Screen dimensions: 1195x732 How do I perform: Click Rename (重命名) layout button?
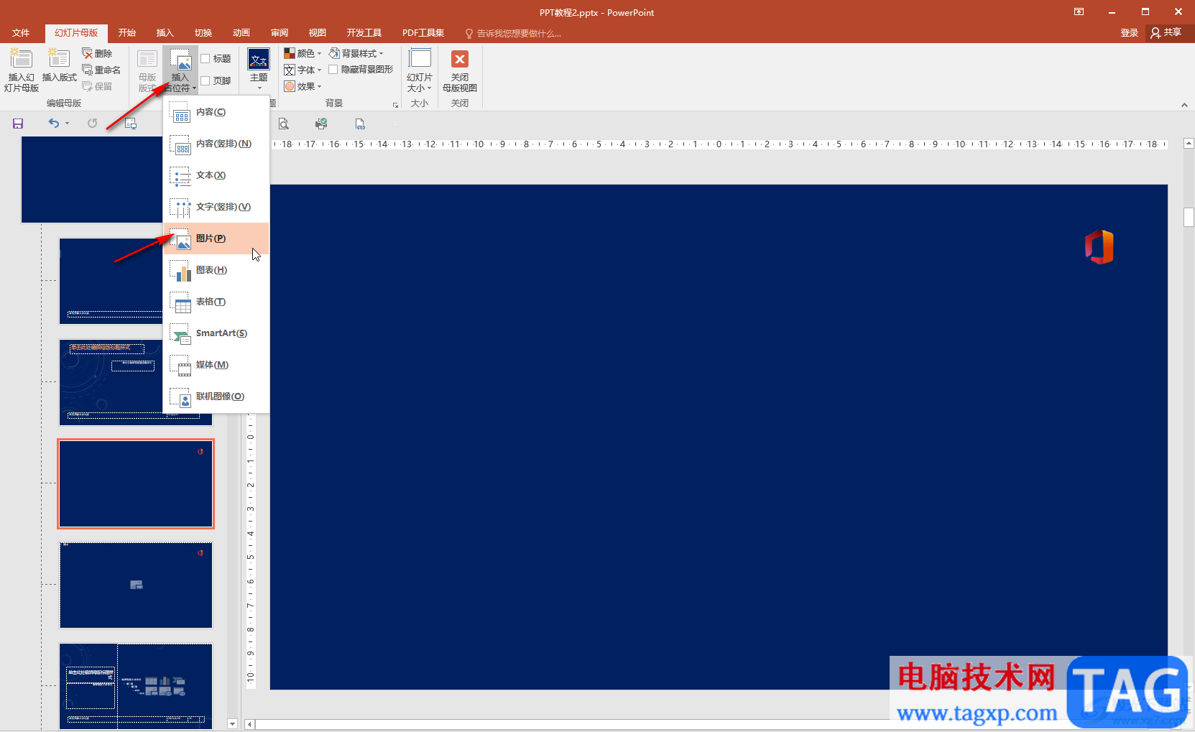pos(101,70)
